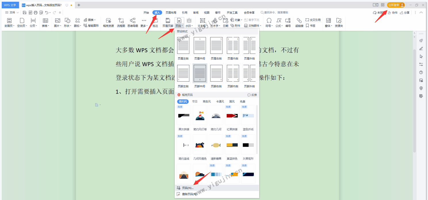
Task: Insert a 流程图 flowchart
Action: click(121, 23)
